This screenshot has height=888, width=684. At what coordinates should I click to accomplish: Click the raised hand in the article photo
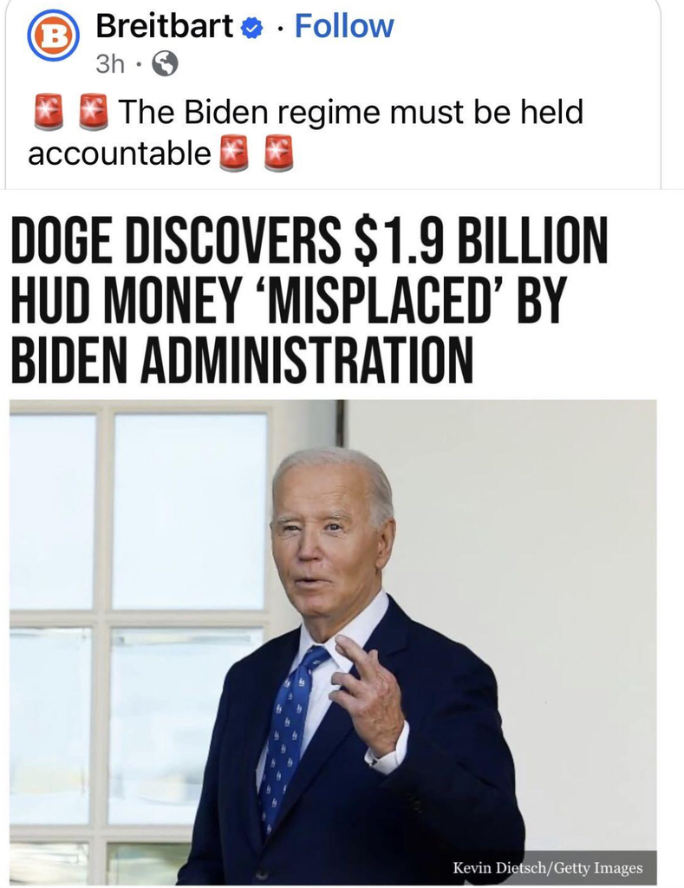[368, 695]
